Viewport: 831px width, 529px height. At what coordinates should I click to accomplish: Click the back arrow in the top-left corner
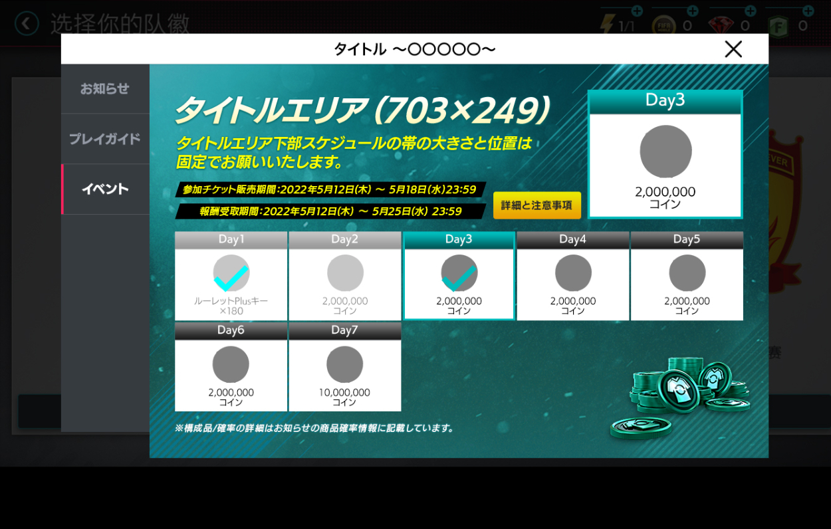click(26, 25)
